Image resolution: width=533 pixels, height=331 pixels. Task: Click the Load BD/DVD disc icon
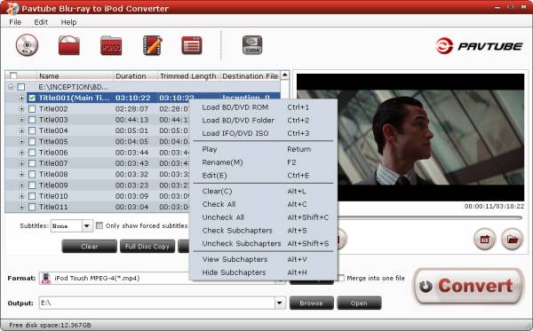pyautogui.click(x=27, y=45)
